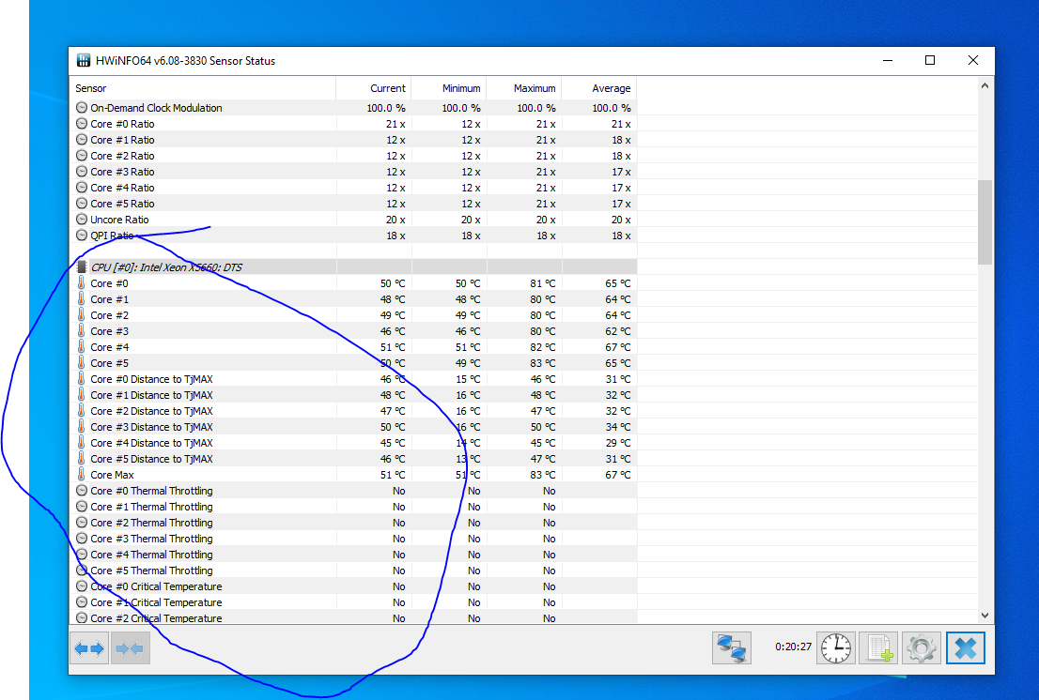Click the scrollbar down arrow
This screenshot has height=700, width=1039.
coord(985,616)
